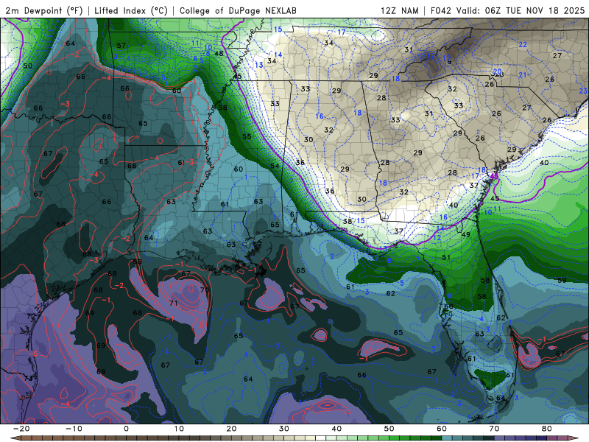The height and width of the screenshot is (442, 589).
Task: Click the 49 dewpoint value on the map
Action: point(466,234)
